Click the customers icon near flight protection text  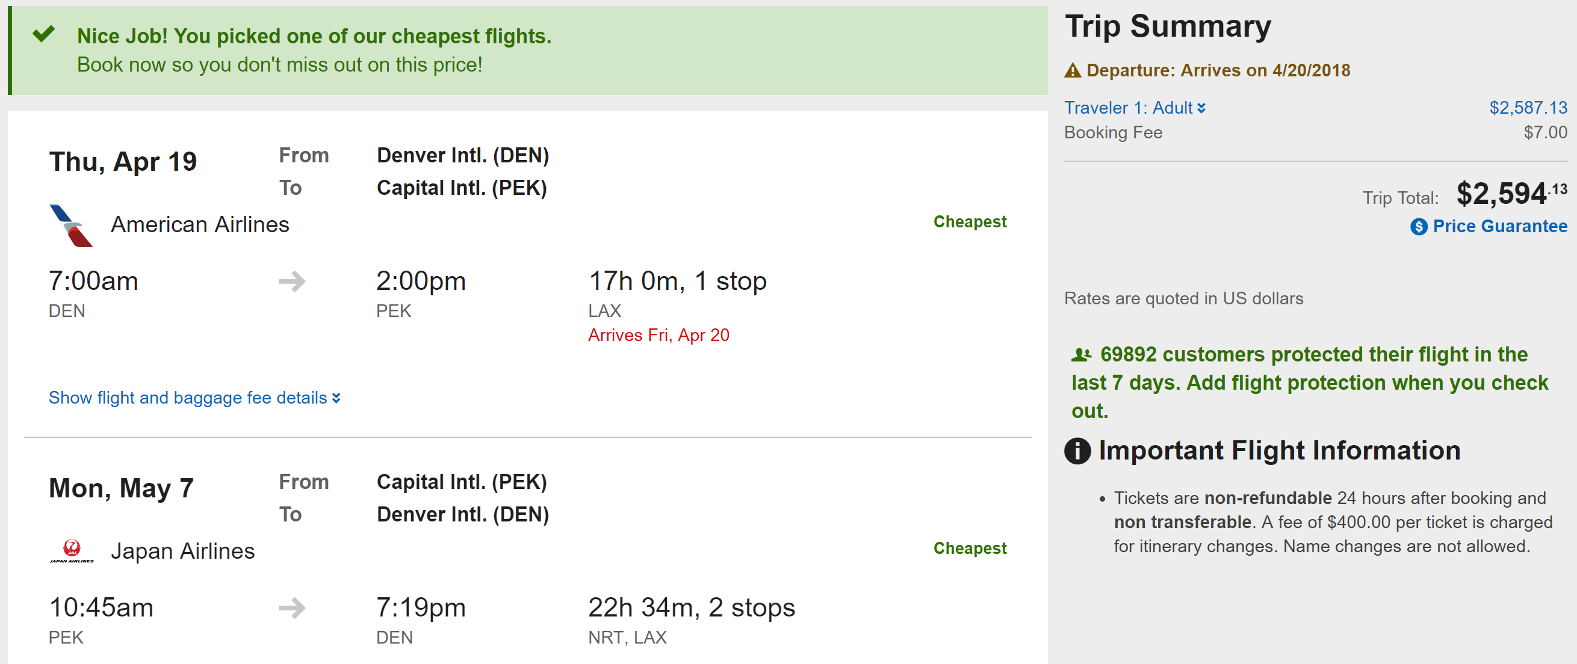coord(1081,354)
